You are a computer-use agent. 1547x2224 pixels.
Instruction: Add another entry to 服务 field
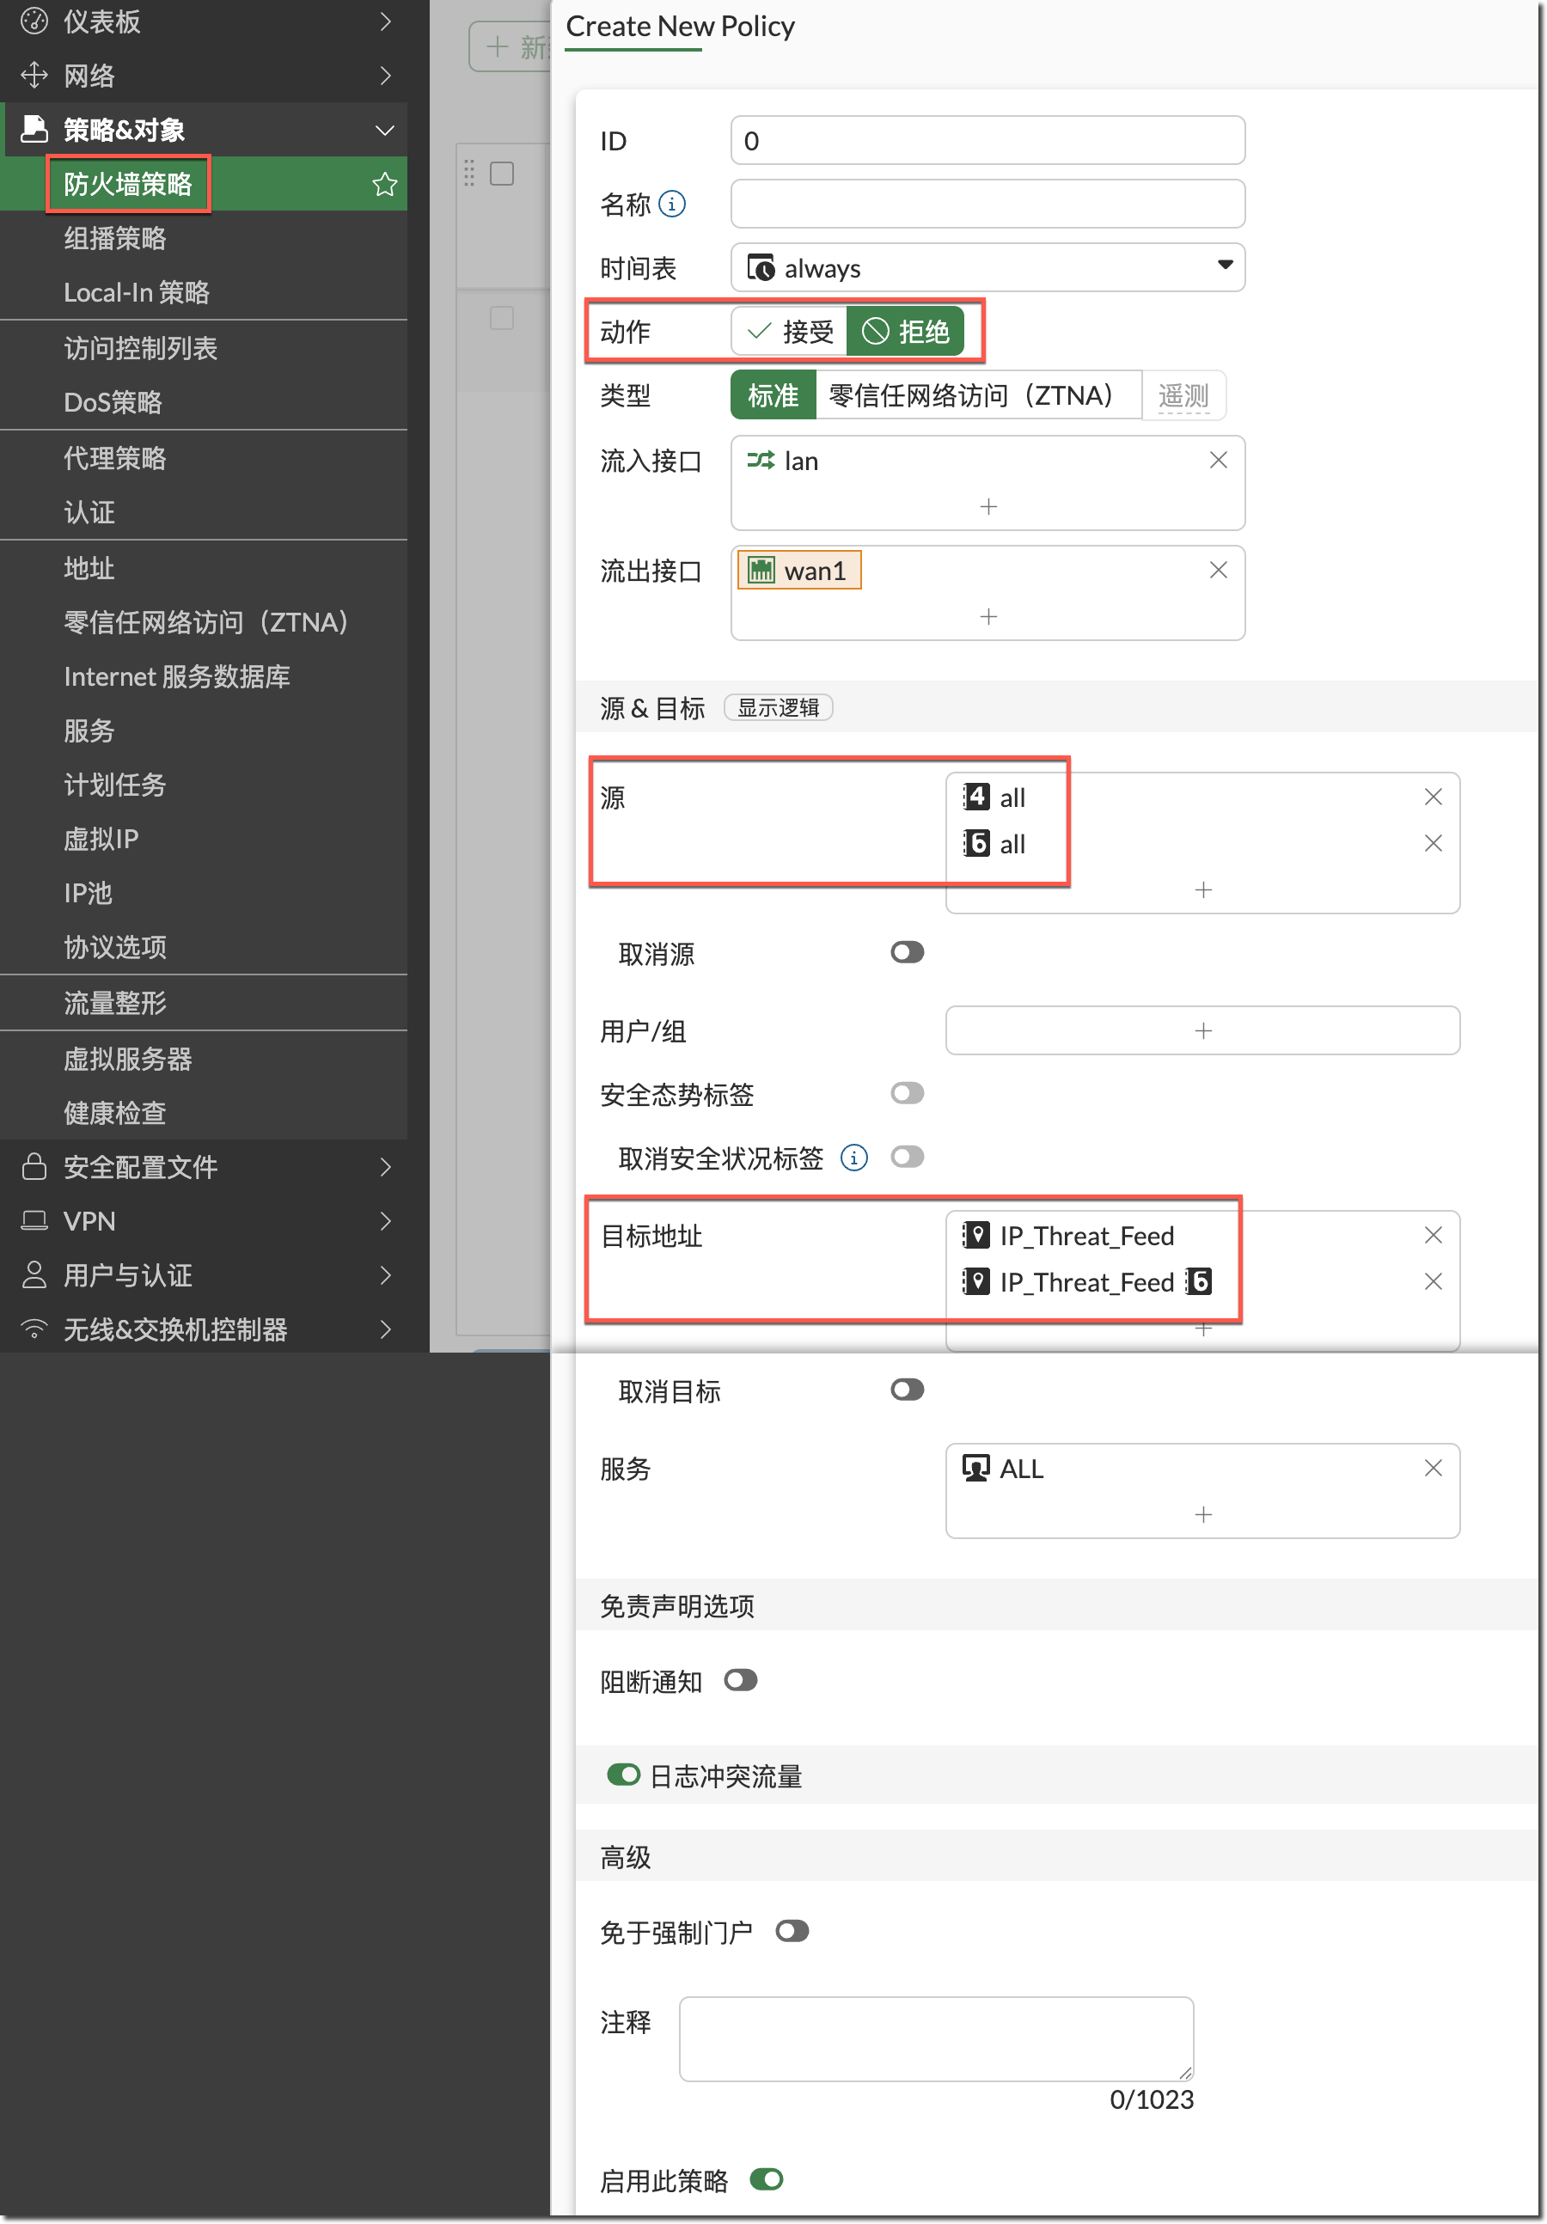coord(1202,1514)
